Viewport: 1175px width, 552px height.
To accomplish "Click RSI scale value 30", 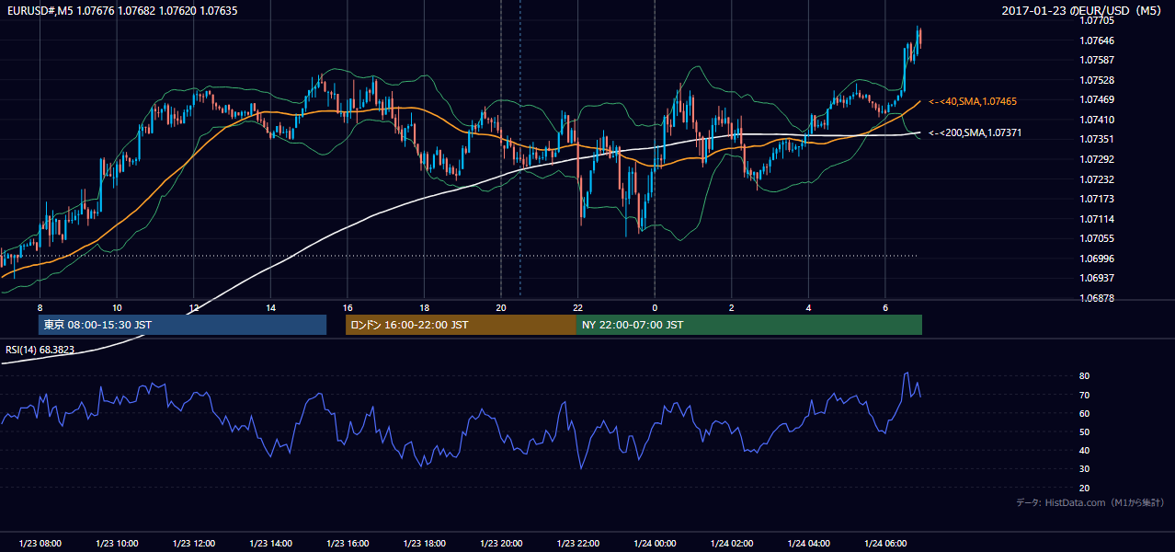I will point(1085,469).
